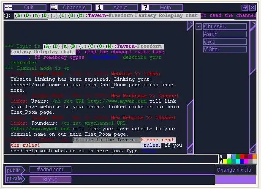Pick the white color swatch
Viewport: 261px width, 189px height.
click(x=229, y=156)
